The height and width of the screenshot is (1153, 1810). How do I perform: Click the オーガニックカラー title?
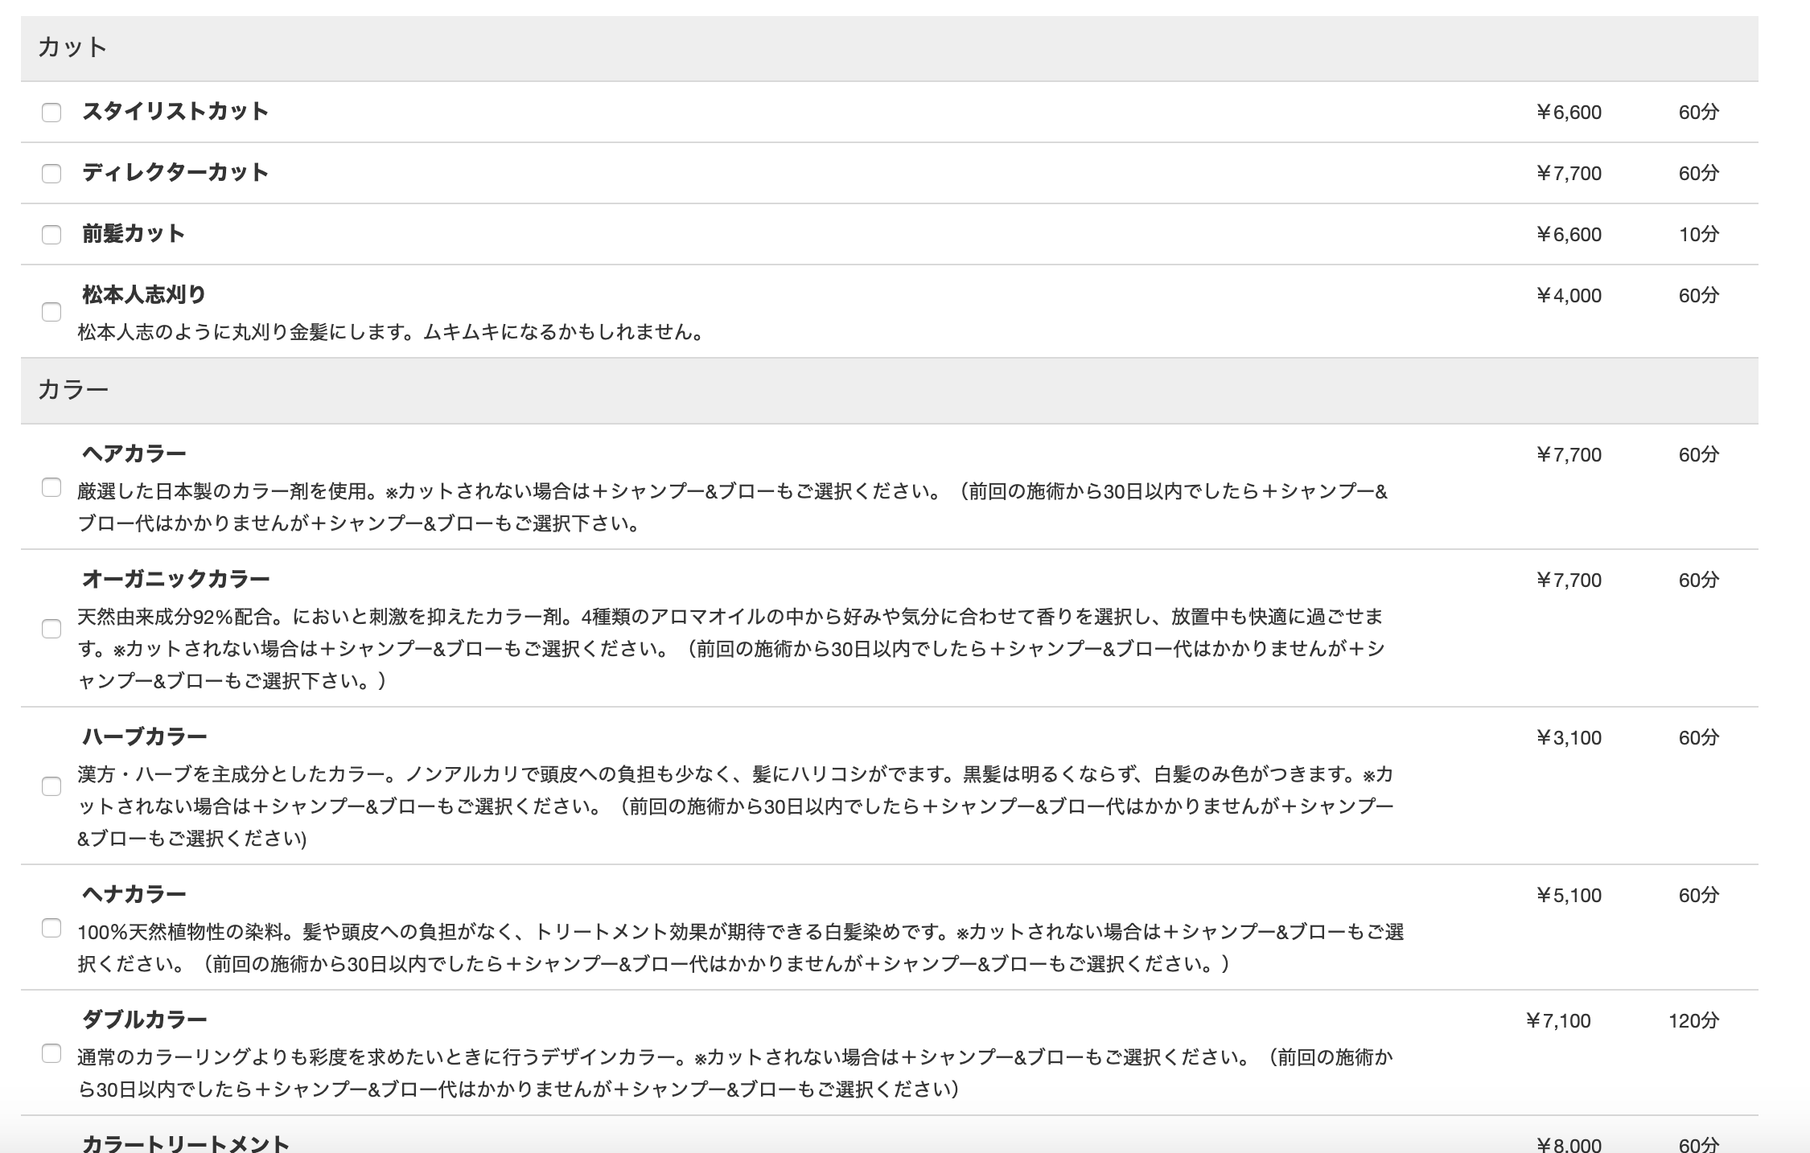point(176,579)
